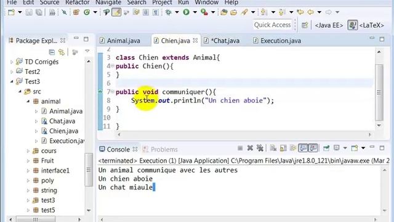Viewport: 394px width, 222px height.
Task: Click the Last Edit Location icon
Action: tap(300, 12)
